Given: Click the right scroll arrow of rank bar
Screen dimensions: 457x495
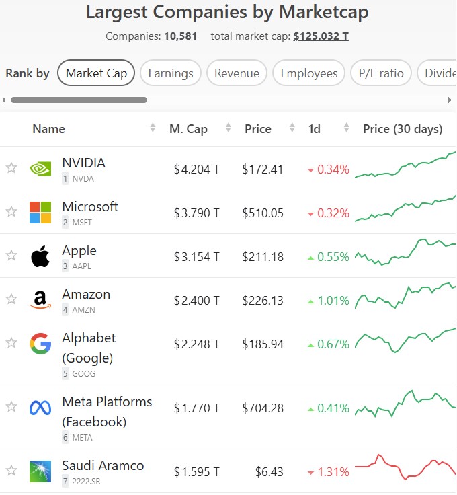Looking at the screenshot, I should 450,100.
